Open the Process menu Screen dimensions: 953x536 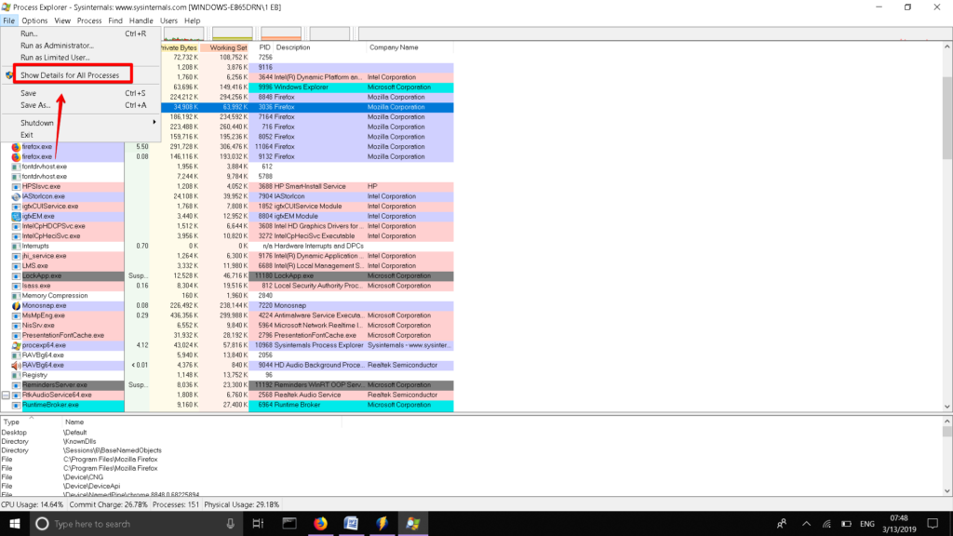point(89,20)
